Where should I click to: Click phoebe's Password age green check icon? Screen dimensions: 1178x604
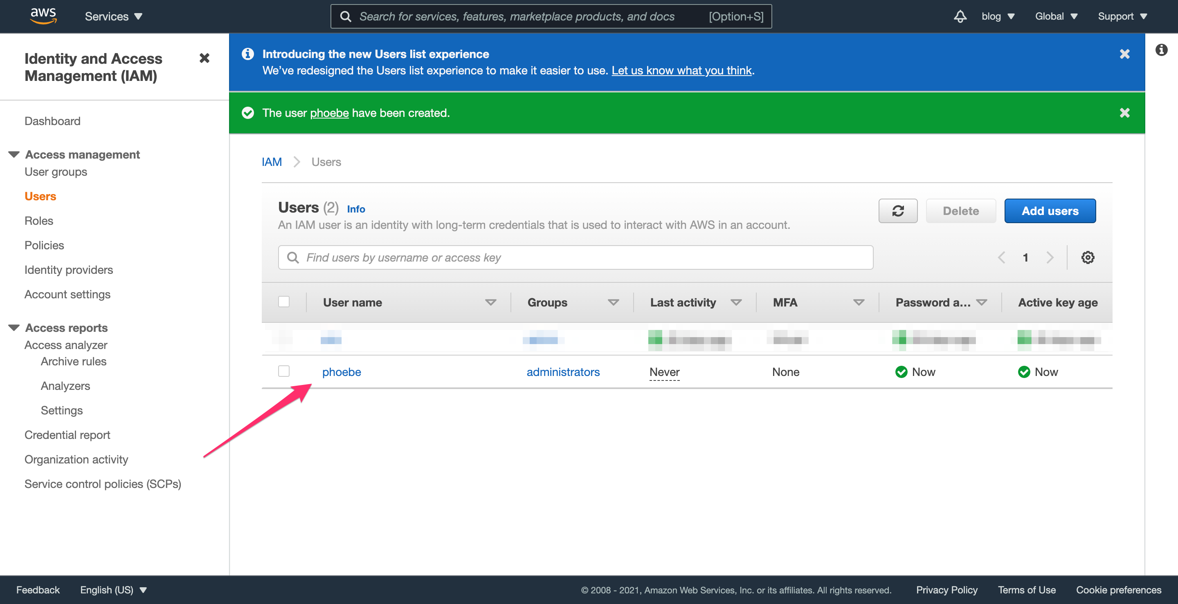pyautogui.click(x=901, y=372)
